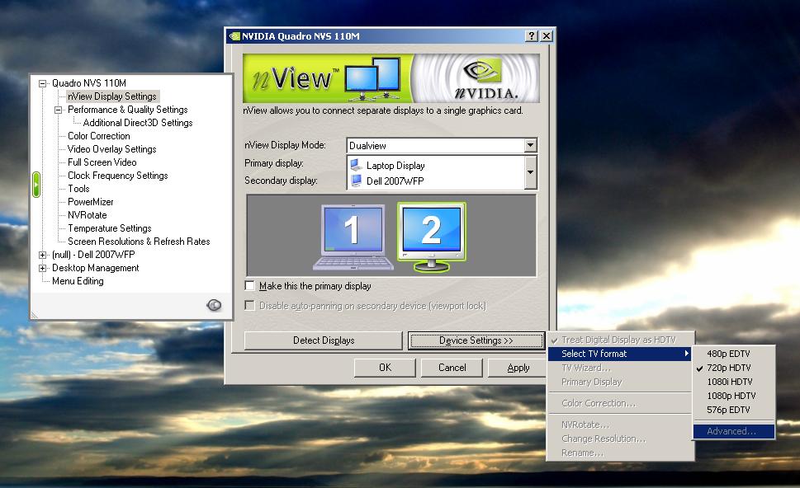Click the Apply button
The height and width of the screenshot is (488, 800).
[518, 368]
